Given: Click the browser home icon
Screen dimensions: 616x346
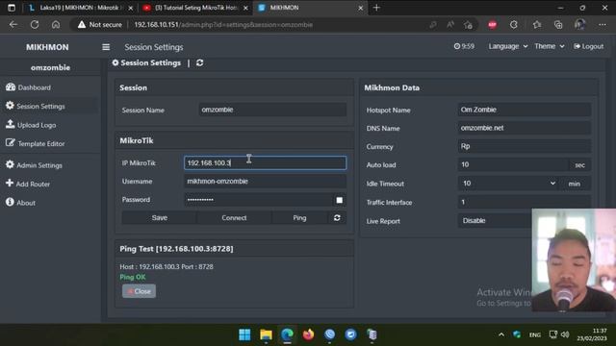Looking at the screenshot, I should [x=56, y=25].
